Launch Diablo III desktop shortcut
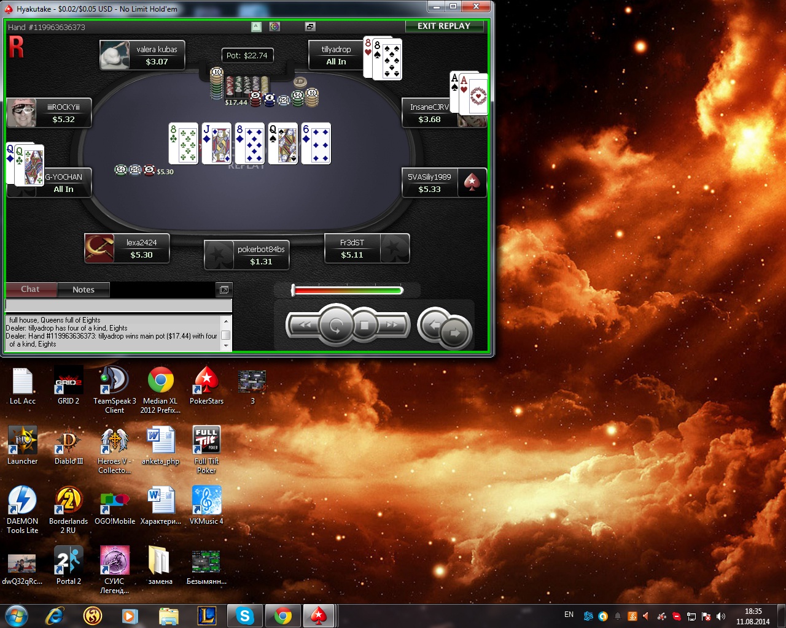The image size is (786, 628). pyautogui.click(x=69, y=446)
